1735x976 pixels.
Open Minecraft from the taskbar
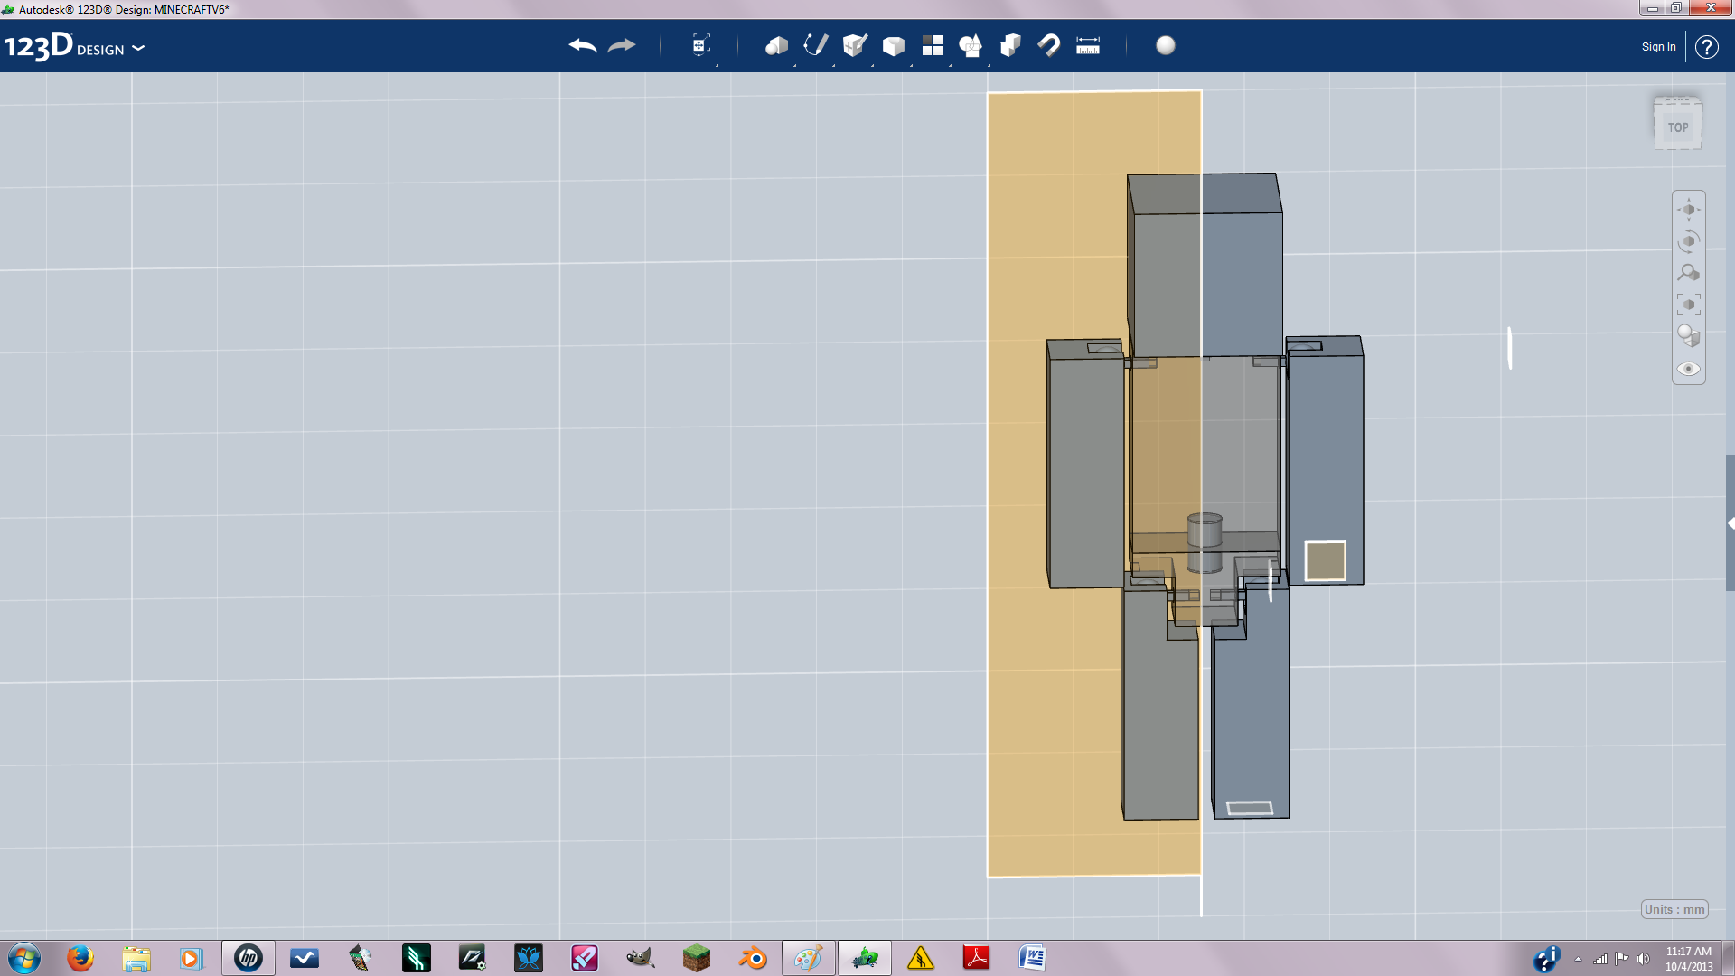coord(697,958)
